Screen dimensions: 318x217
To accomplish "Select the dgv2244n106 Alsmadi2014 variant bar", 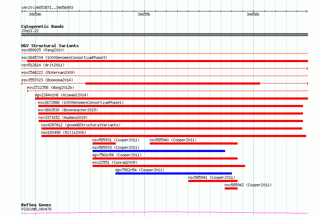I will point(172,99).
